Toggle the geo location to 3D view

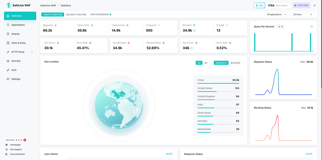pyautogui.click(x=199, y=63)
